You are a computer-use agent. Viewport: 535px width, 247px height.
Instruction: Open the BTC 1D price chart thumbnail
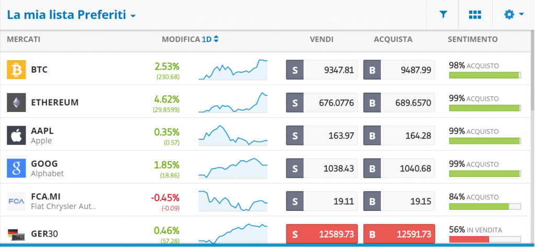click(233, 70)
